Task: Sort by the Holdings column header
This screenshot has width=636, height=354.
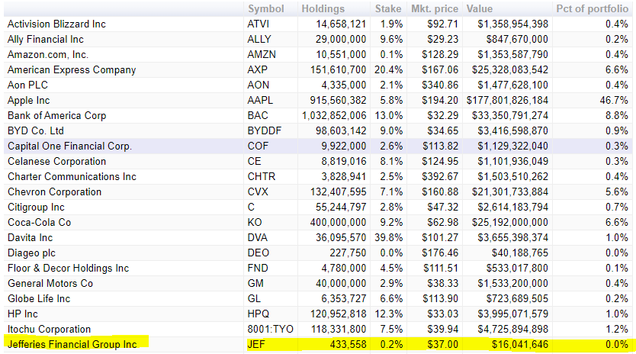Action: point(323,8)
